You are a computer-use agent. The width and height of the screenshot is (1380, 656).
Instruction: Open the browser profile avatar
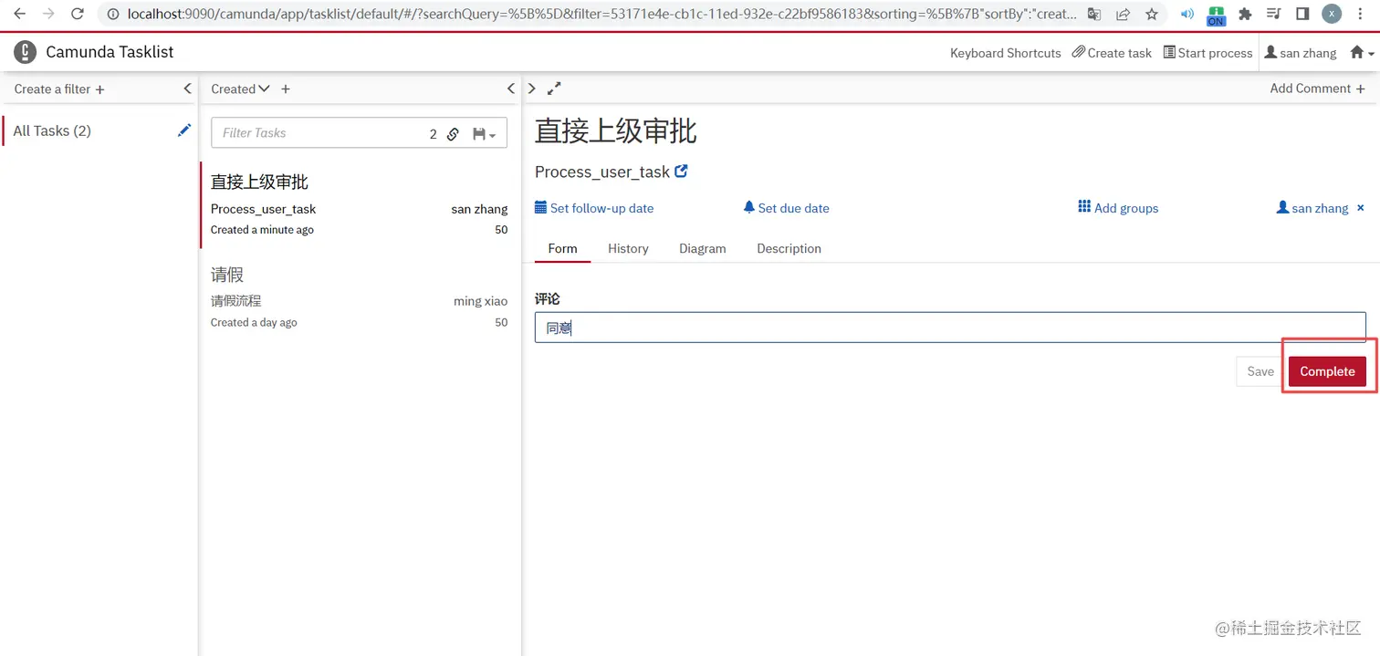click(x=1332, y=14)
